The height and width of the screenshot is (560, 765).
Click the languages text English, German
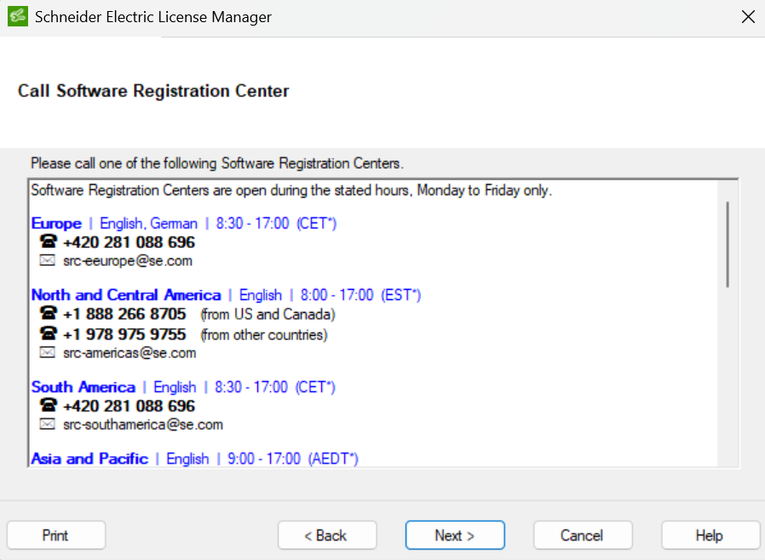click(x=149, y=223)
